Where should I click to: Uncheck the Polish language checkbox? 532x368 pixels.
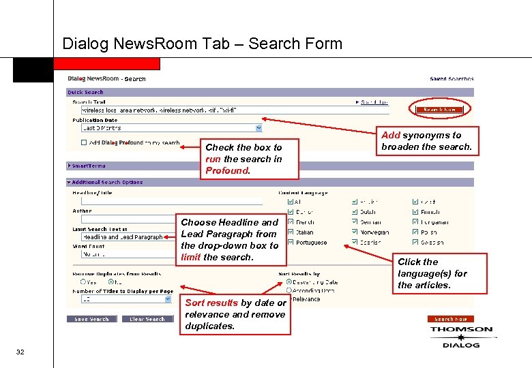[415, 232]
